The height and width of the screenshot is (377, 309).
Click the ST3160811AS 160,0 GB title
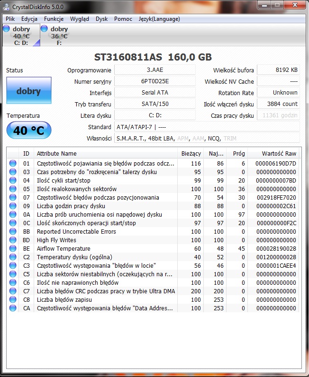tap(153, 57)
